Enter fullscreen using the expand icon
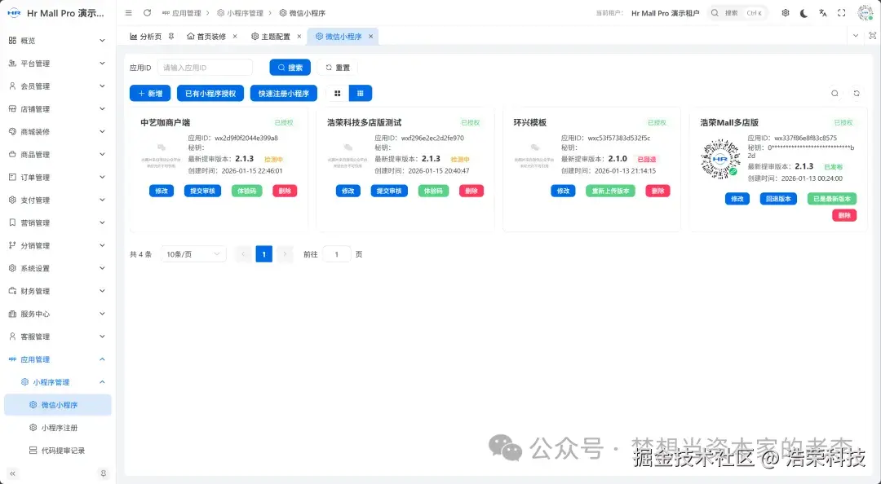The width and height of the screenshot is (881, 484). 839,12
